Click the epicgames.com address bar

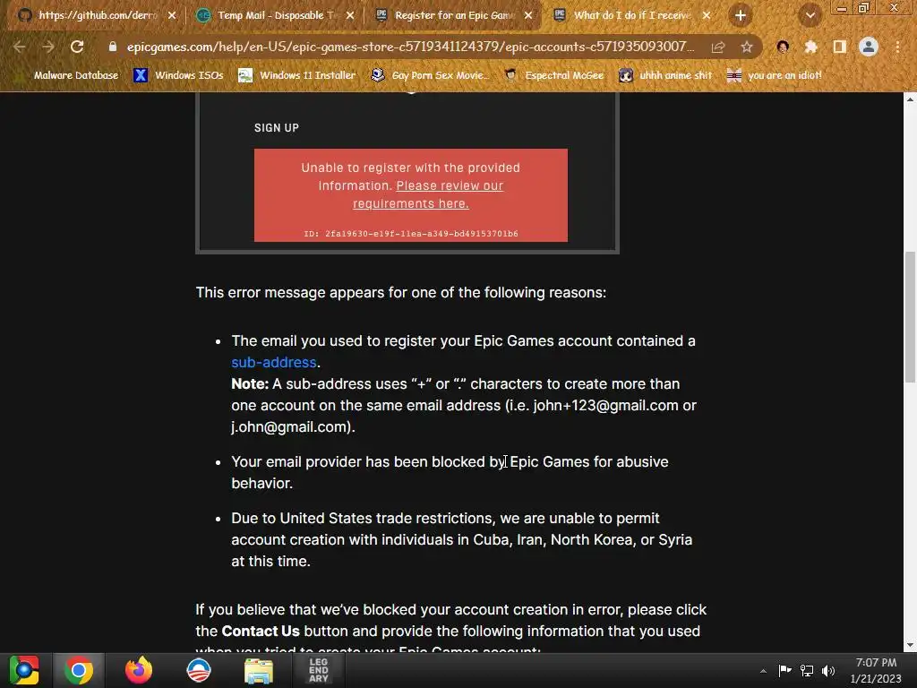coord(409,47)
